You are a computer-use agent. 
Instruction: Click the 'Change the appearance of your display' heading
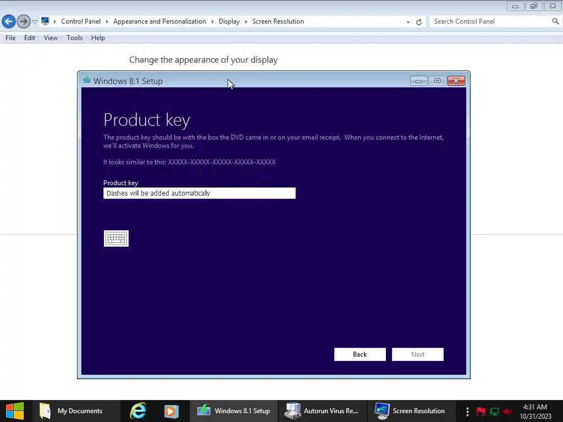tap(203, 59)
